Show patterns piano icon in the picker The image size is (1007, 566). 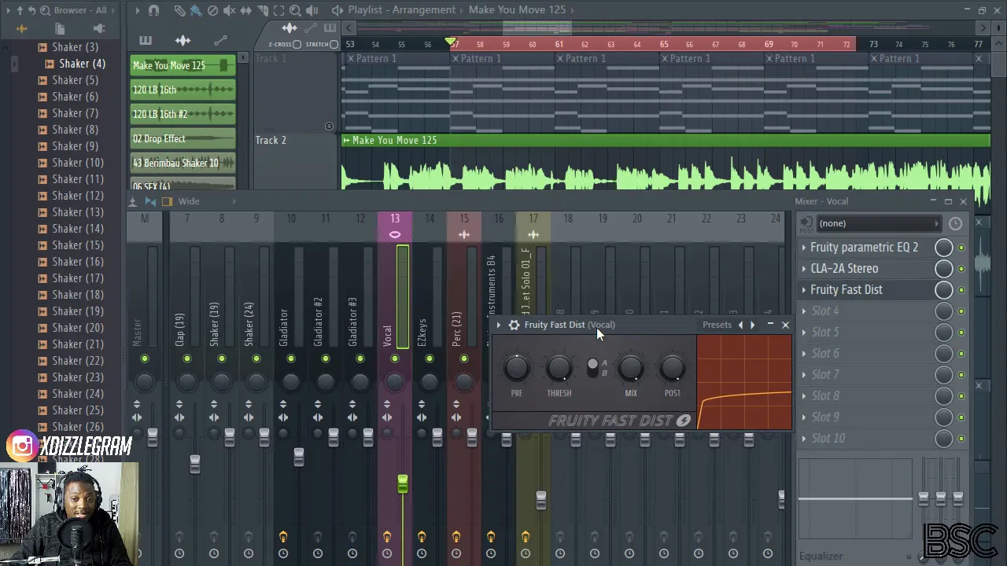146,40
